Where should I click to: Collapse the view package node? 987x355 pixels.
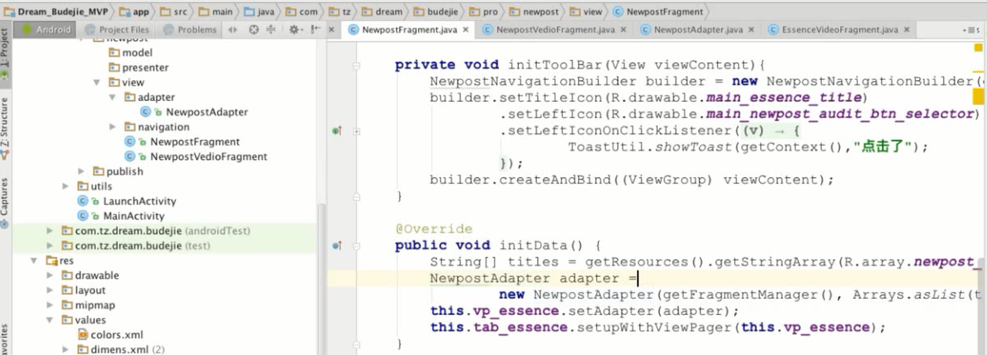[x=97, y=82]
